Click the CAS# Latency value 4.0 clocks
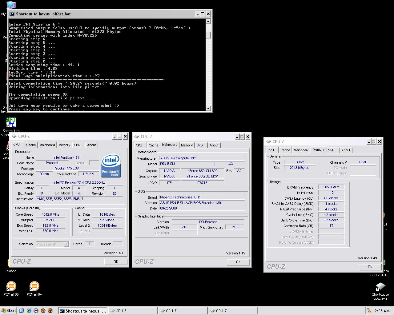394x315 pixels. pyautogui.click(x=331, y=198)
